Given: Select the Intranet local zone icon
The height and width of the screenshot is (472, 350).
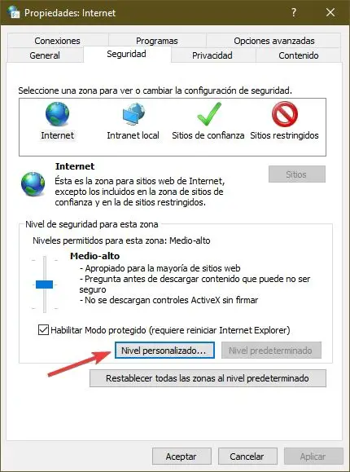Looking at the screenshot, I should click(133, 114).
